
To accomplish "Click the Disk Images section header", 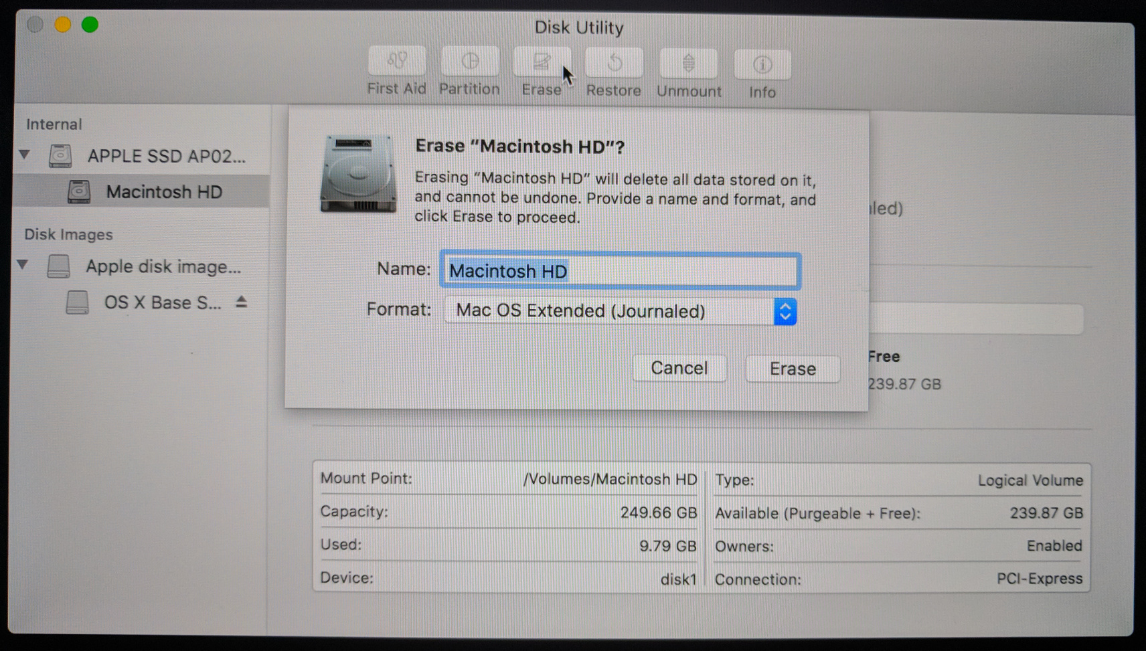I will point(68,234).
